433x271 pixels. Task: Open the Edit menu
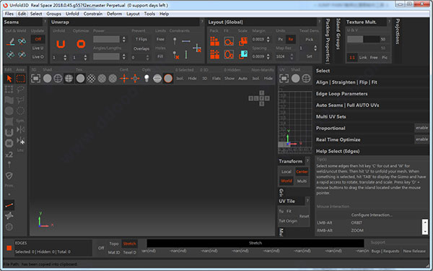point(22,14)
